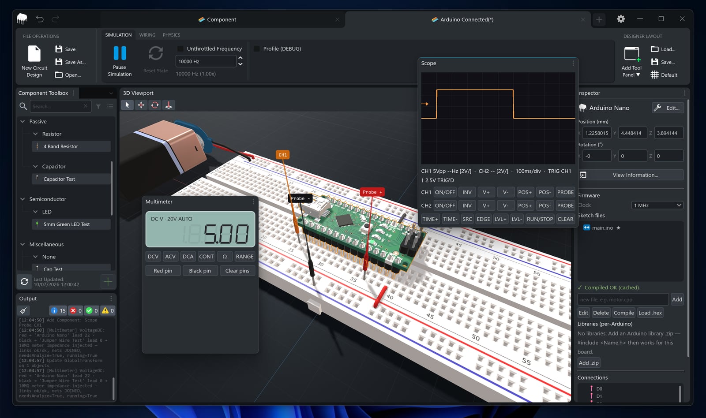Enable the Unthrottled Frequency checkbox
Screen dimensions: 706x418
pyautogui.click(x=180, y=49)
